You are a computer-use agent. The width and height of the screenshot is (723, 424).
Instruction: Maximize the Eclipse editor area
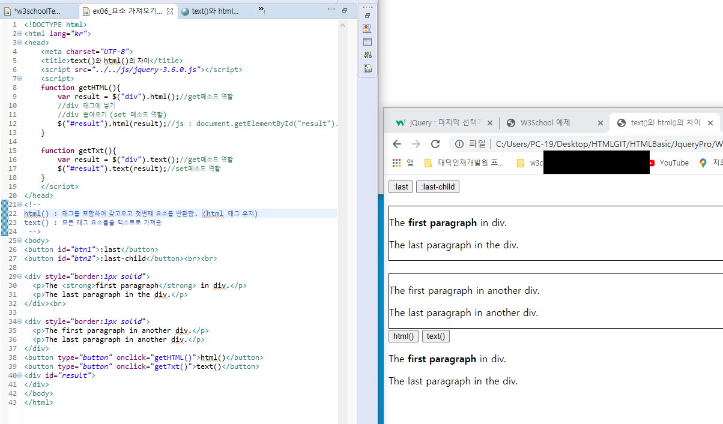(x=345, y=10)
